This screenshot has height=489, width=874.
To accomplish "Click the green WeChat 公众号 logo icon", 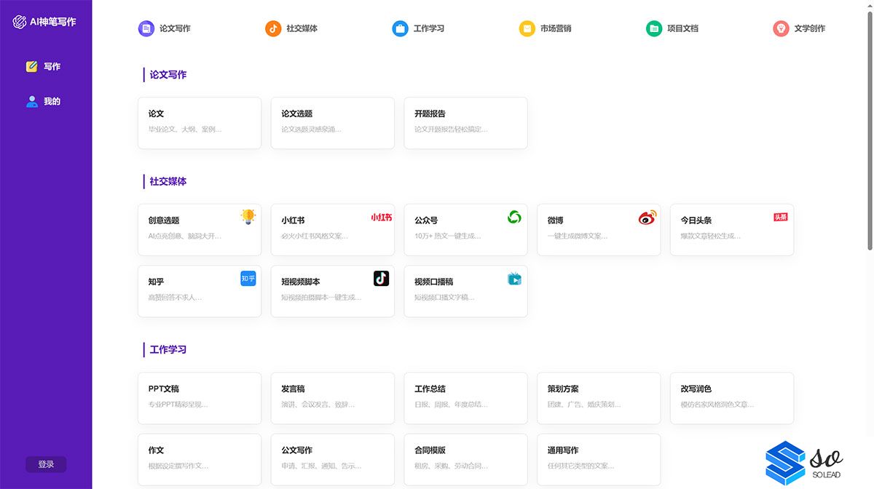I will (x=515, y=217).
